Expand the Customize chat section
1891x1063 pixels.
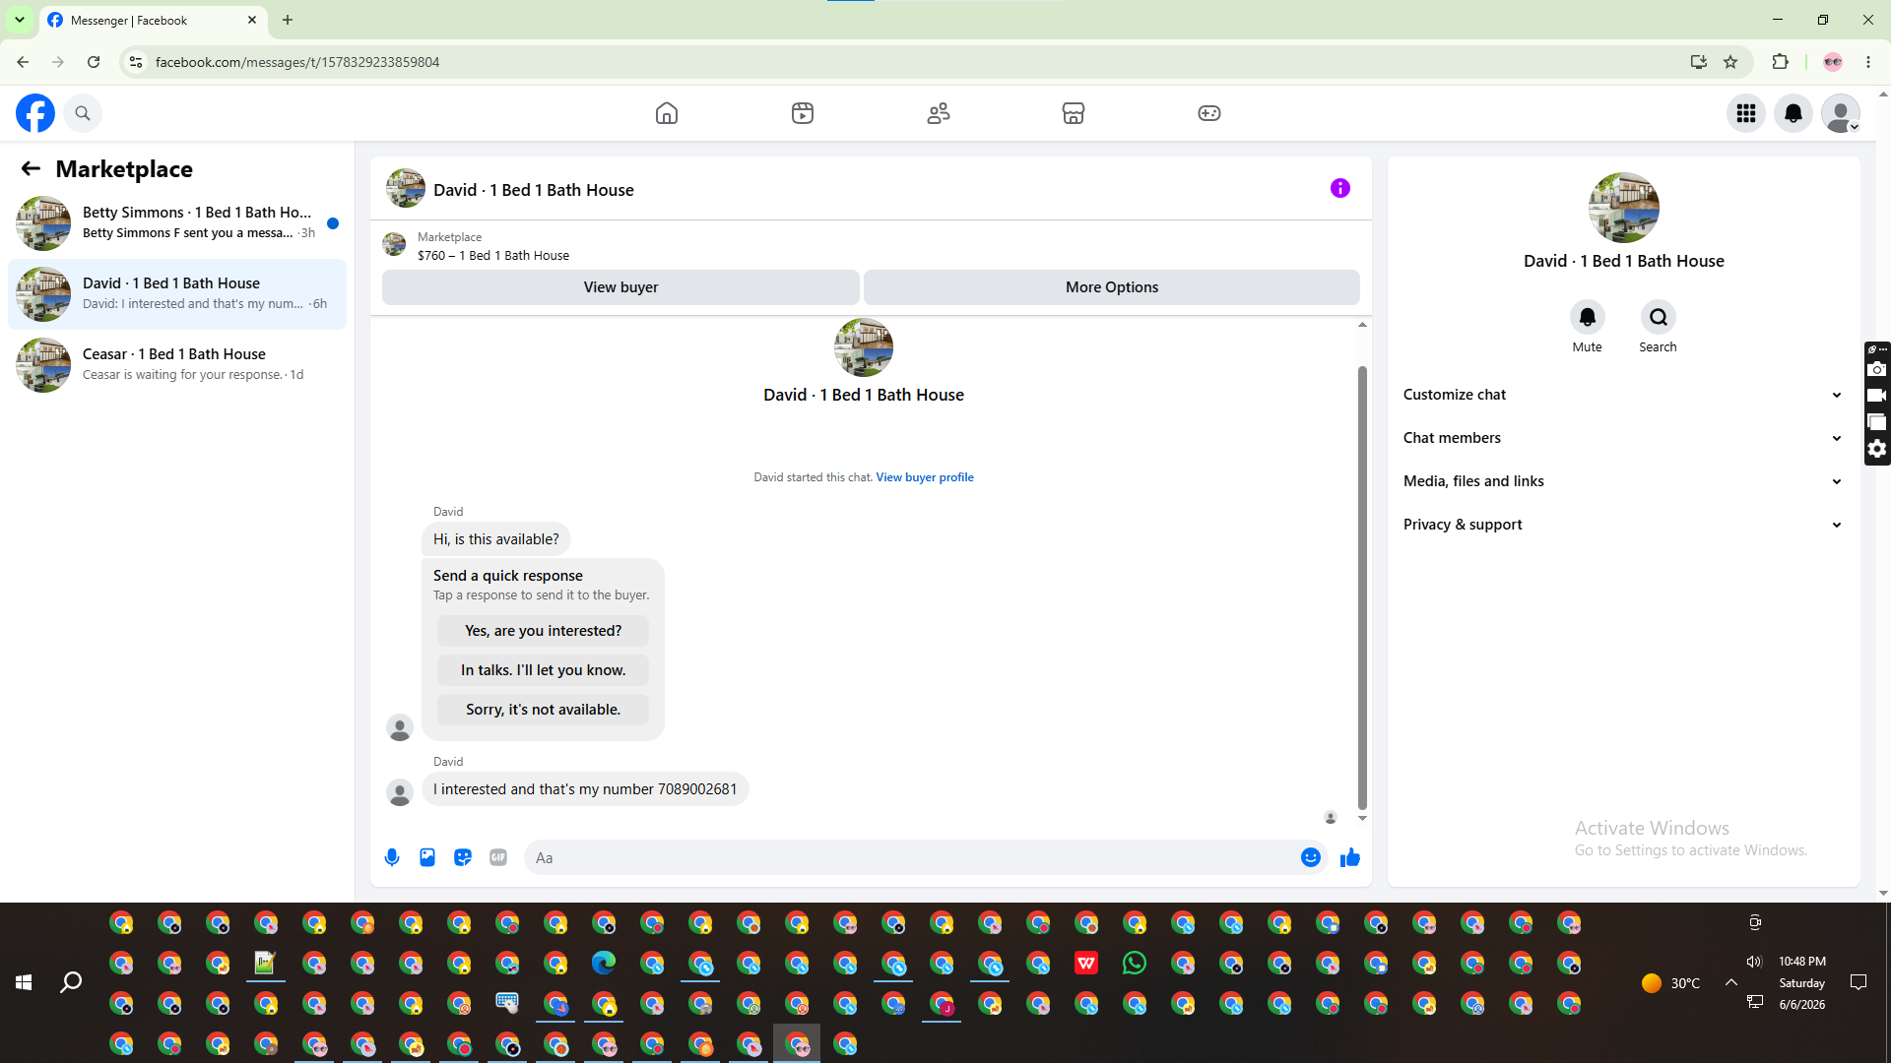[1624, 395]
